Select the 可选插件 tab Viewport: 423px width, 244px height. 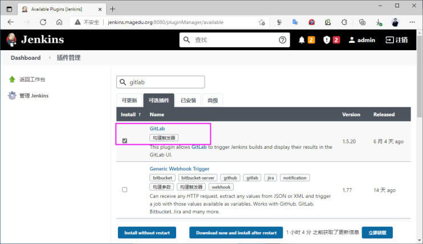[158, 100]
